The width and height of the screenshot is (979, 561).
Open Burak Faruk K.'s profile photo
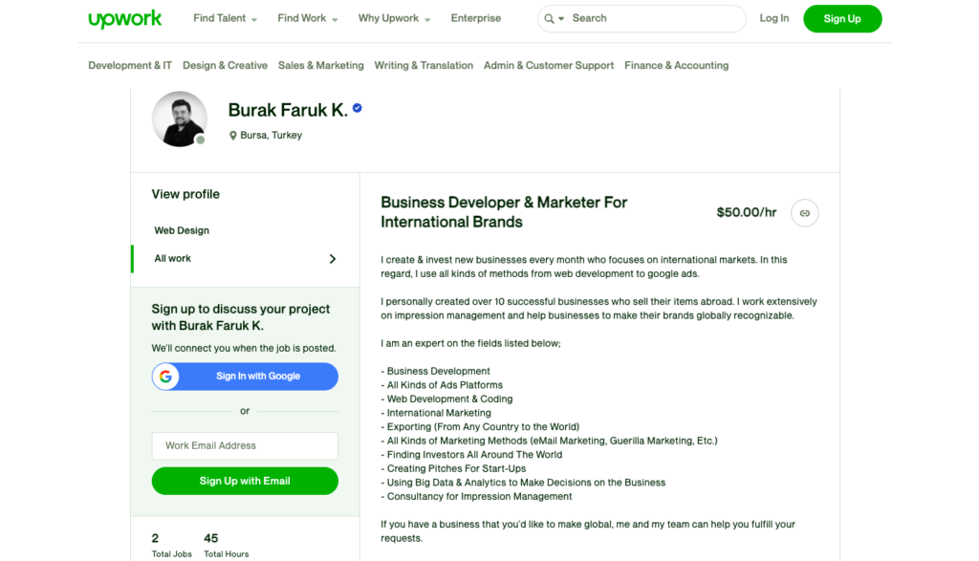pos(179,119)
